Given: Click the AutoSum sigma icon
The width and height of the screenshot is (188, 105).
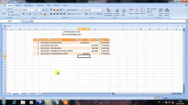Looking at the screenshot, I should click(x=148, y=9).
